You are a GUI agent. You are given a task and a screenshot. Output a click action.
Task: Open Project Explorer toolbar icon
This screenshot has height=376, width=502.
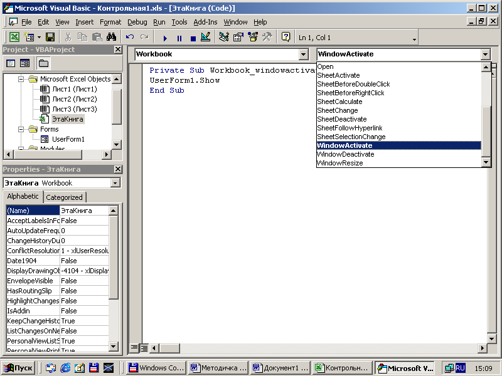tap(224, 37)
